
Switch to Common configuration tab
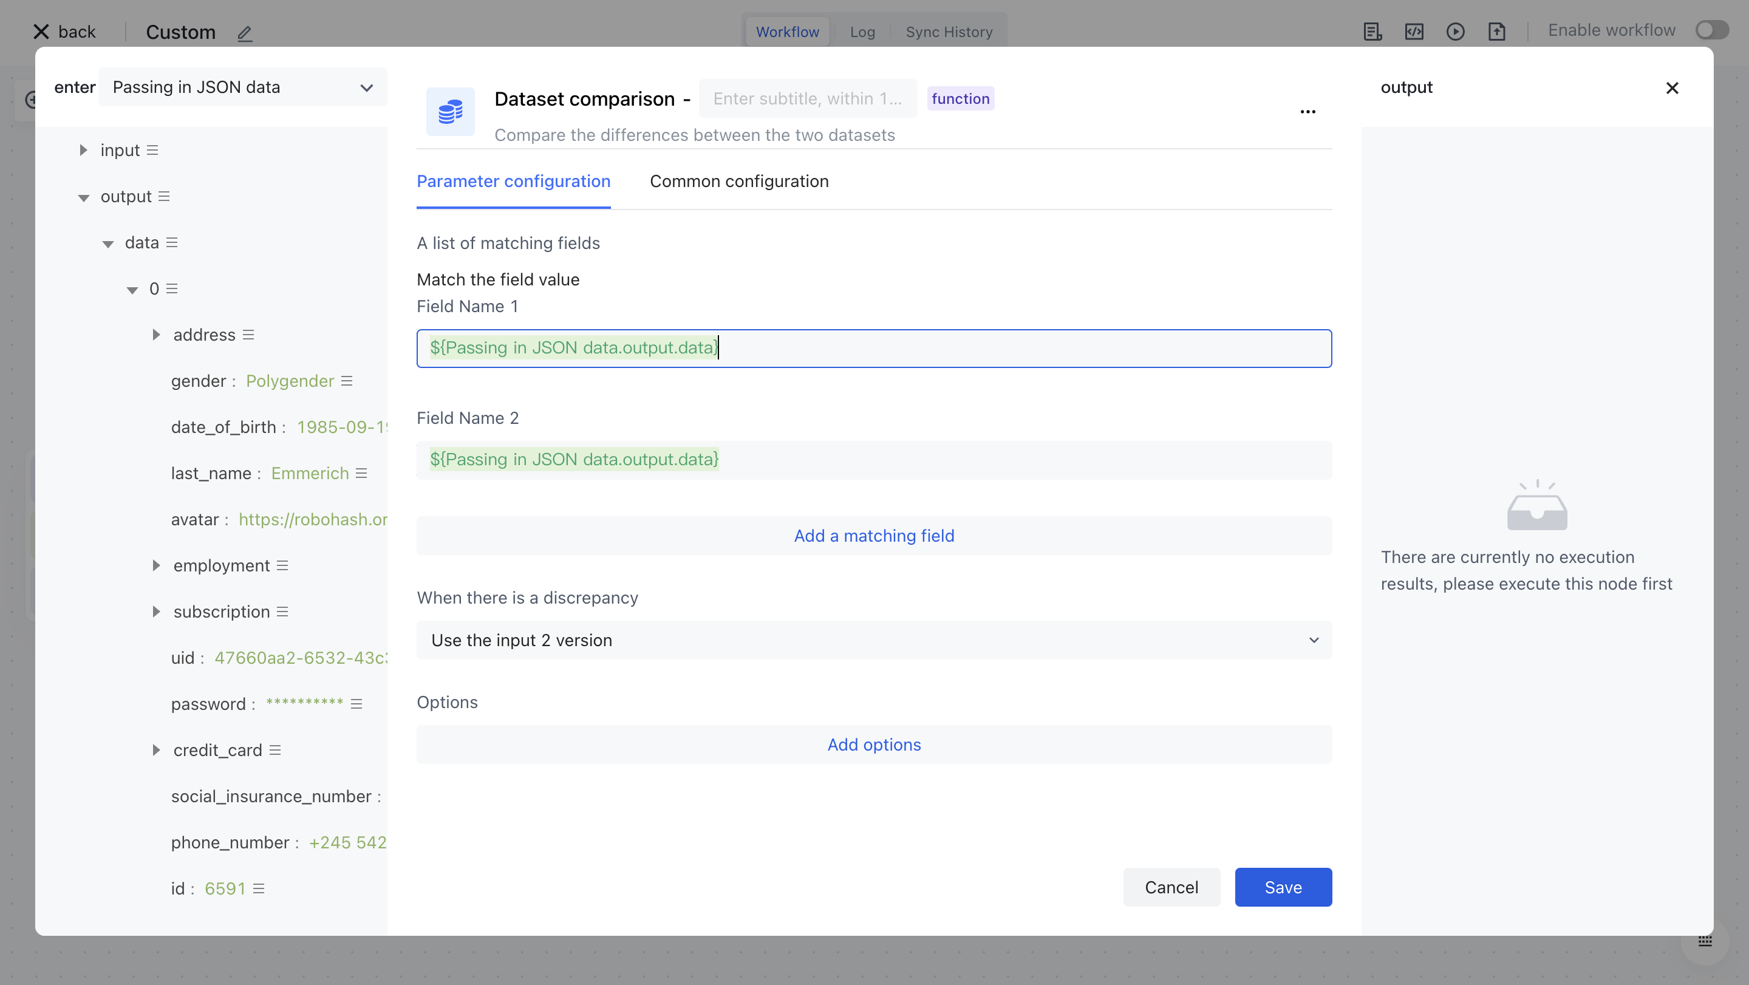pyautogui.click(x=738, y=181)
